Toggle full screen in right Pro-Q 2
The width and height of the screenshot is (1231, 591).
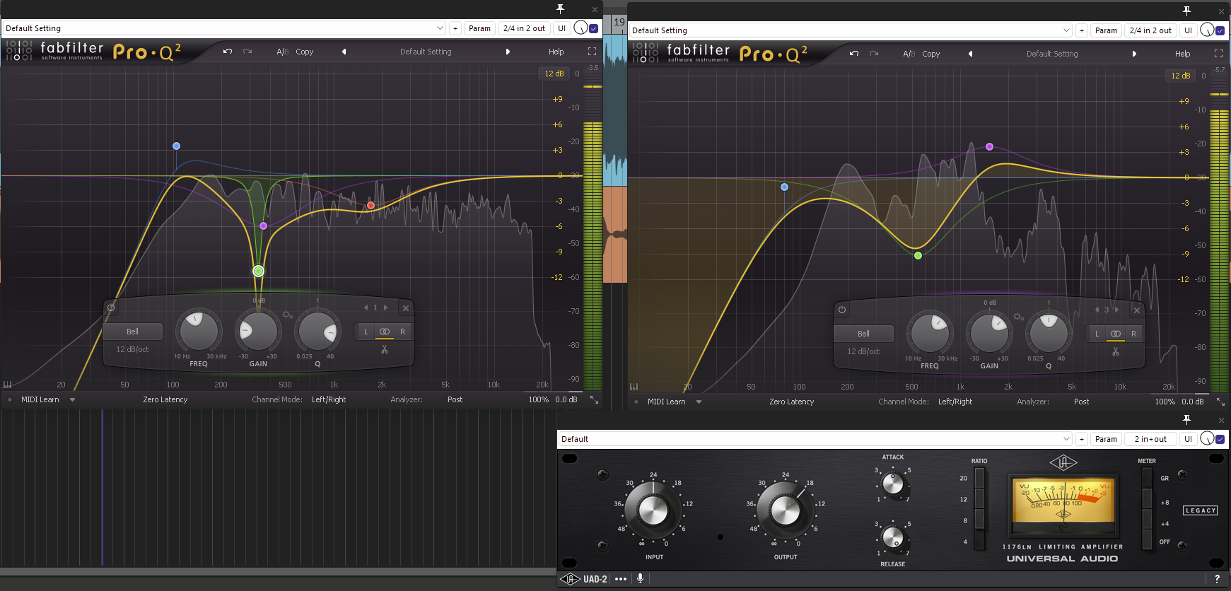1218,54
